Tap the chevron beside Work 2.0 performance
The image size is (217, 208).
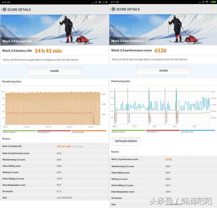146,41
